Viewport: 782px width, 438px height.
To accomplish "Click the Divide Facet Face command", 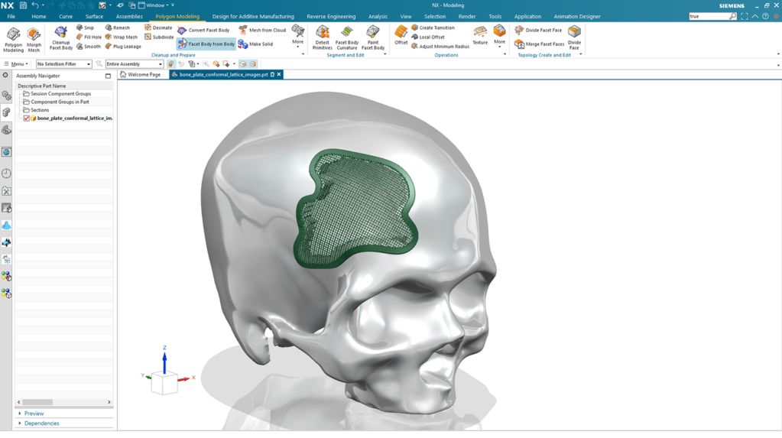I will pos(539,31).
